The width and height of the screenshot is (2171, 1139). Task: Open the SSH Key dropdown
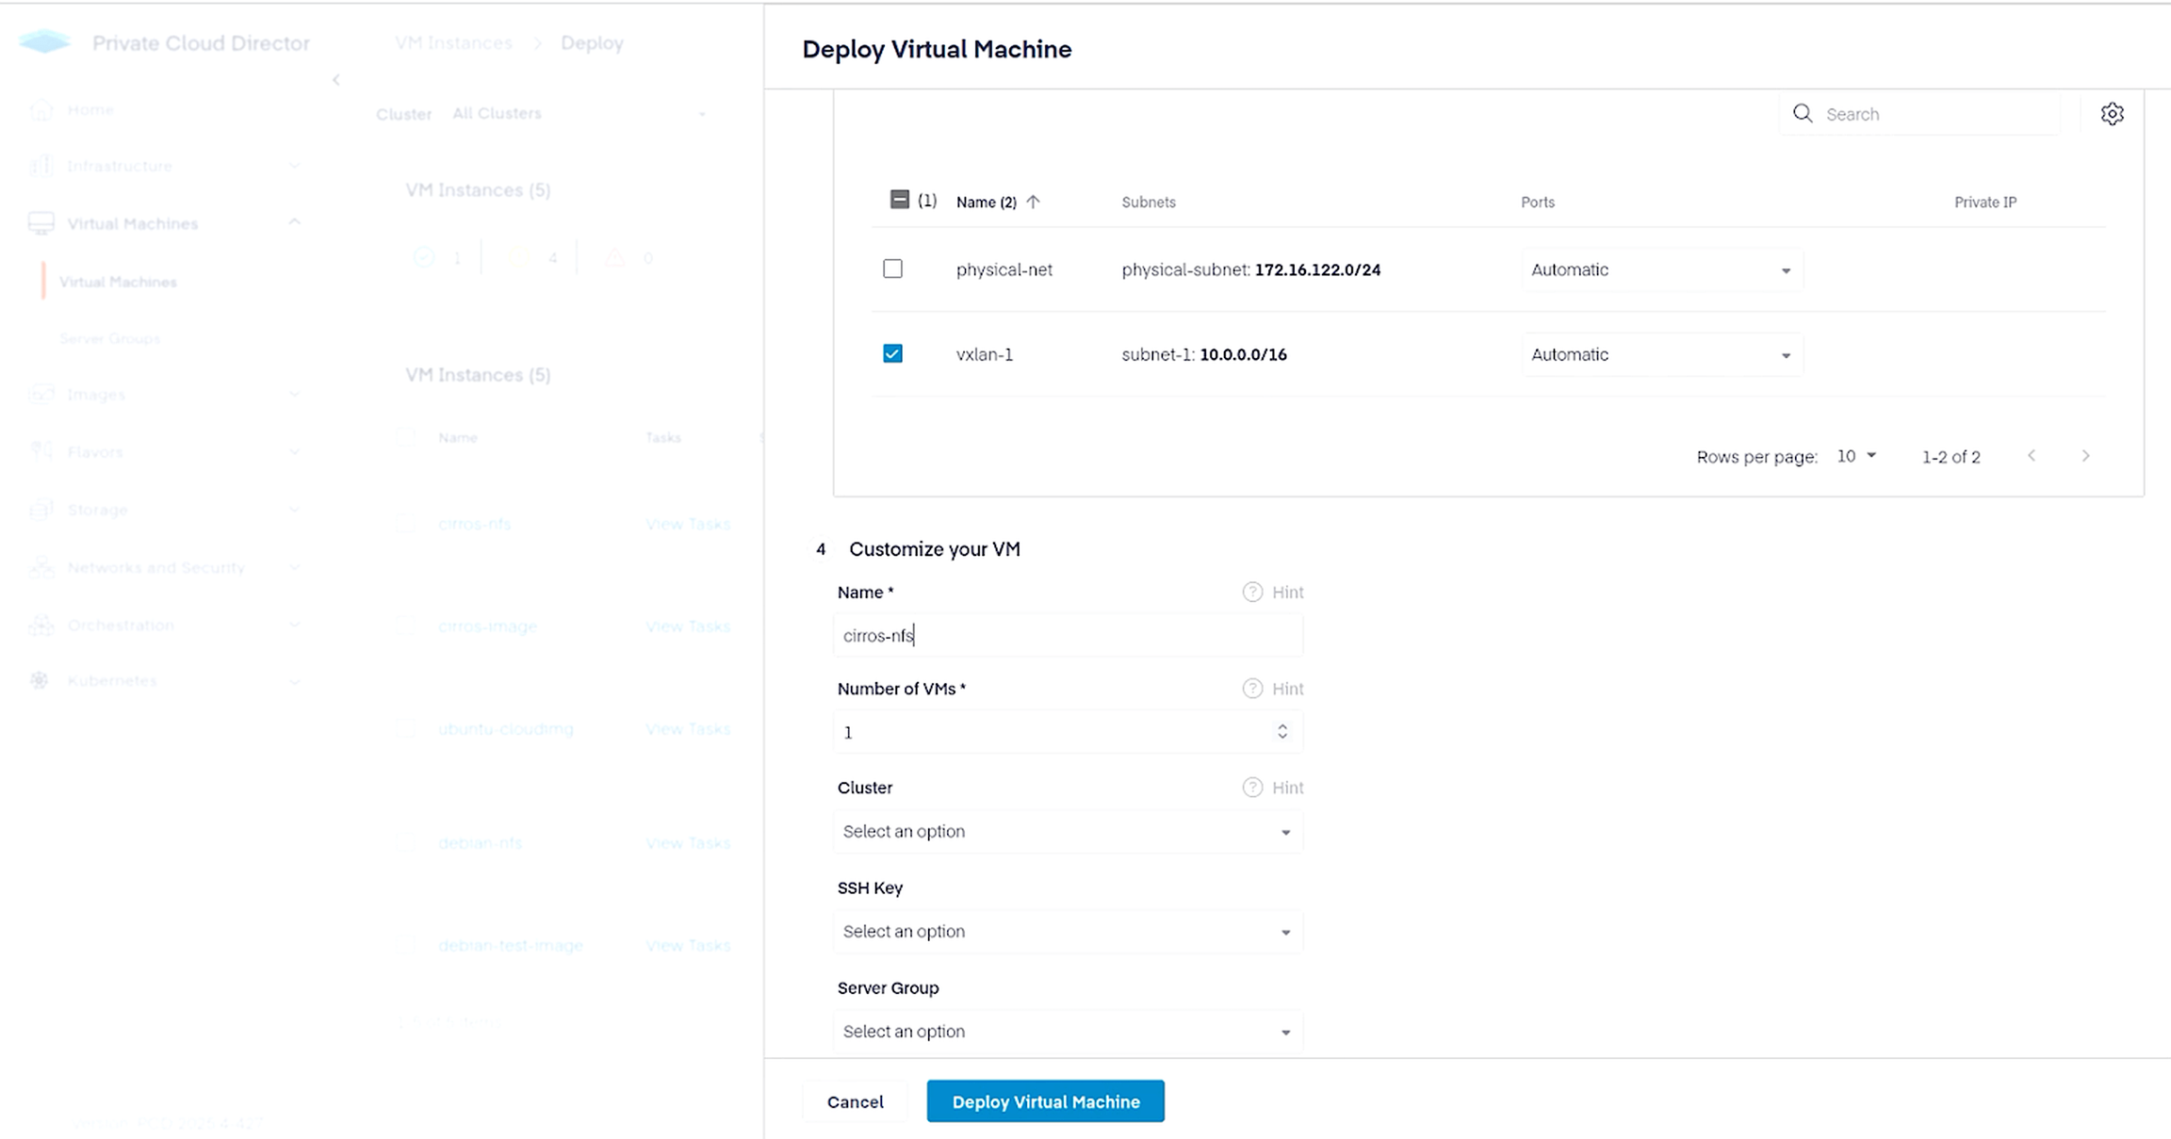[1068, 932]
